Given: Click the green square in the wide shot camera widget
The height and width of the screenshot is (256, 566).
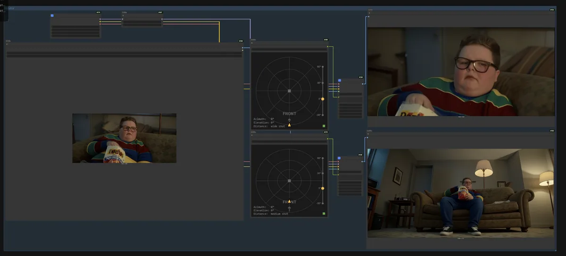Looking at the screenshot, I should pyautogui.click(x=324, y=126).
